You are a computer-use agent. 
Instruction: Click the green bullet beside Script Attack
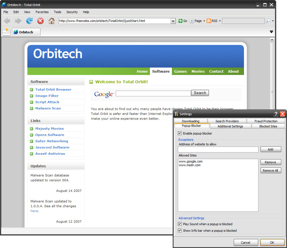pyautogui.click(x=31, y=102)
